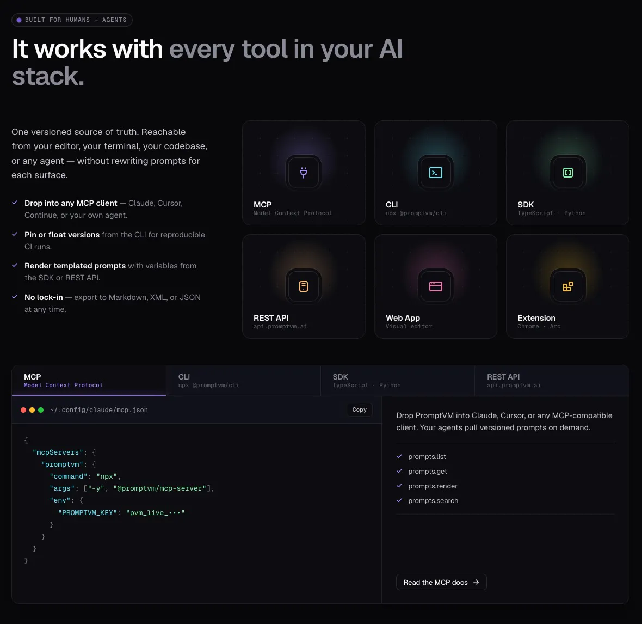Click the "Render templated prompts" bullet text
The image size is (642, 624).
[x=75, y=266]
